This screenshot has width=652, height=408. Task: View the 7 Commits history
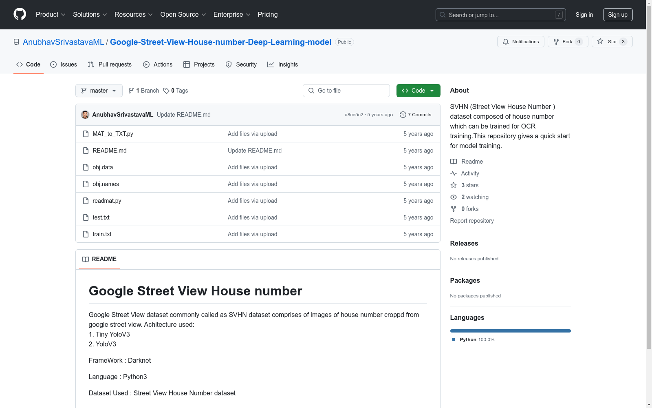(x=416, y=115)
